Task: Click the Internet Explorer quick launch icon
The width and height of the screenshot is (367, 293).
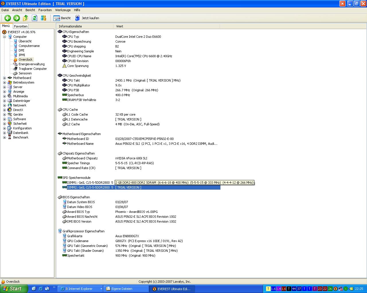Action: tap(40, 289)
